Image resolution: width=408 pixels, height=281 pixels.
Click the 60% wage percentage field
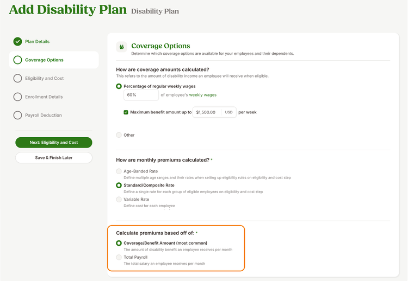point(141,95)
